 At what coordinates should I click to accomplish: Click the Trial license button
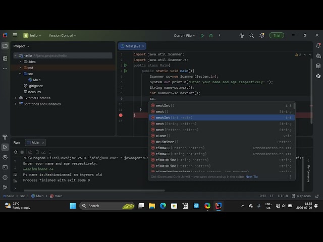click(277, 35)
